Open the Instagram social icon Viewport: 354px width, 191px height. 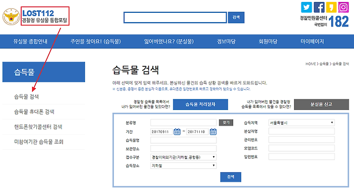coord(343,7)
